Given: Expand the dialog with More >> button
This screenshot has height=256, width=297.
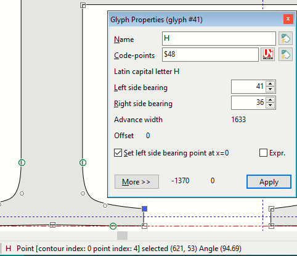Looking at the screenshot, I should tap(137, 182).
